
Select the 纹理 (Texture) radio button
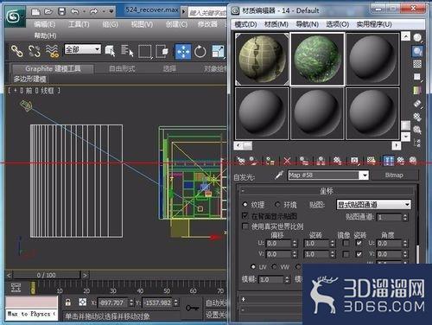tap(245, 204)
